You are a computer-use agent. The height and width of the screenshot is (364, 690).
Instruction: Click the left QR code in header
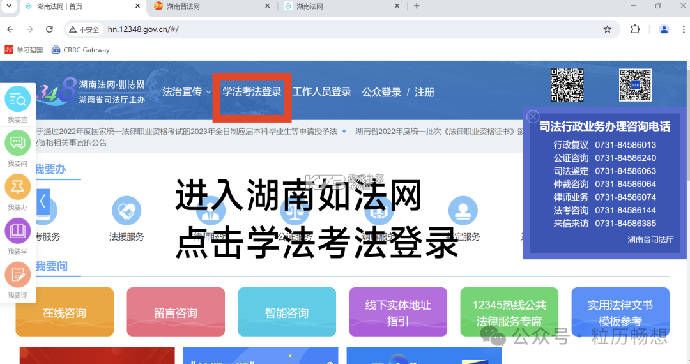point(567,85)
